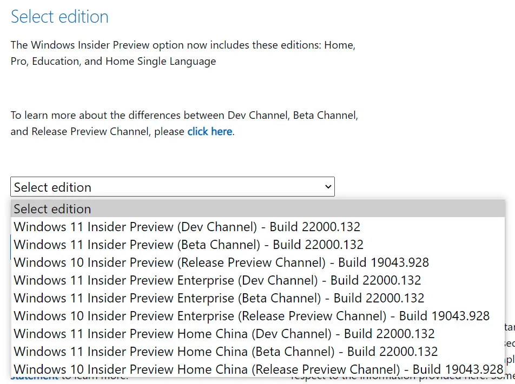Pick Windows 11 Enterprise (Beta Channel) option

[258, 298]
